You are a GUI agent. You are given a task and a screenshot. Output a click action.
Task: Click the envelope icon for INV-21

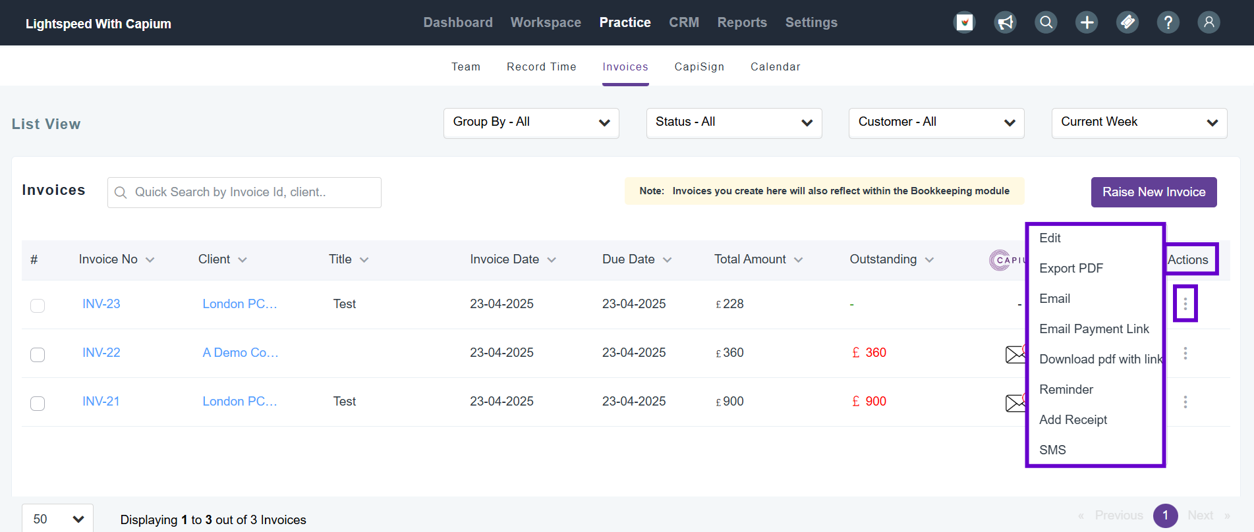[1015, 402]
